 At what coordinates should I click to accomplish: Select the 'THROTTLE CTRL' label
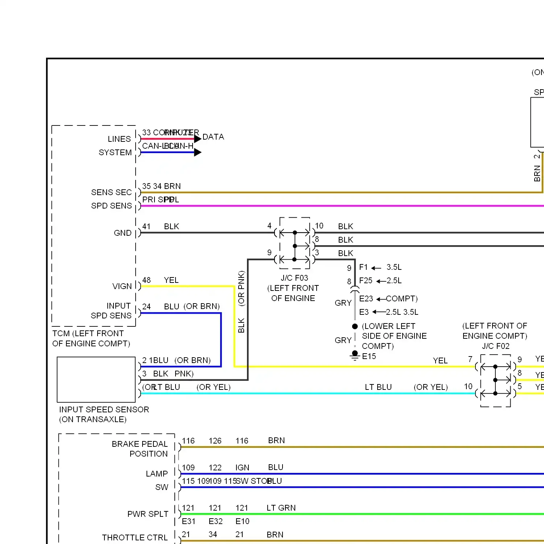pyautogui.click(x=135, y=537)
